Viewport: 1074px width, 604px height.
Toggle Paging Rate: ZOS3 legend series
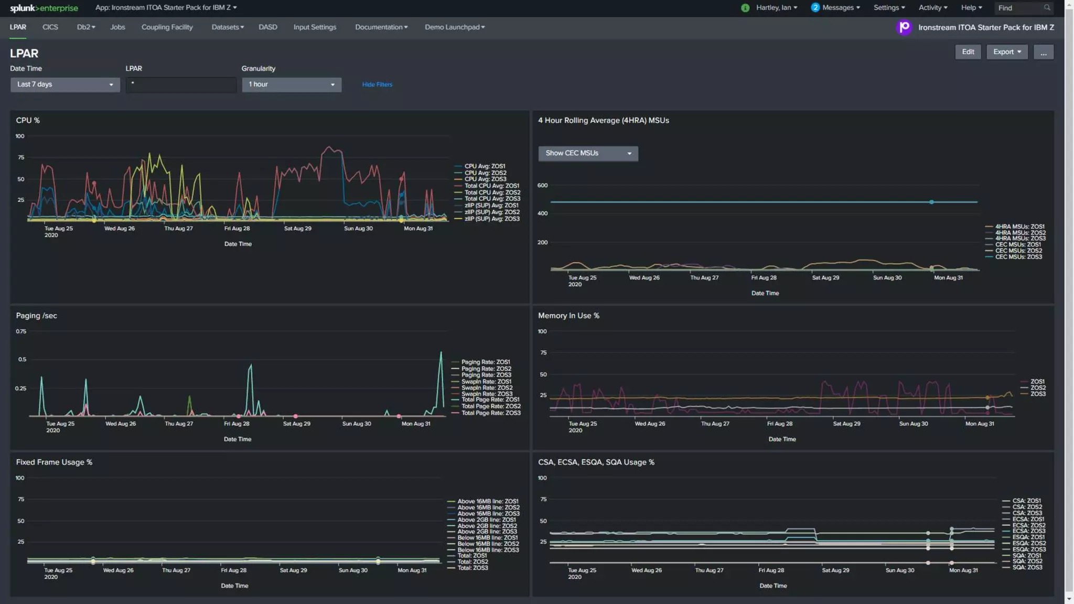click(486, 375)
